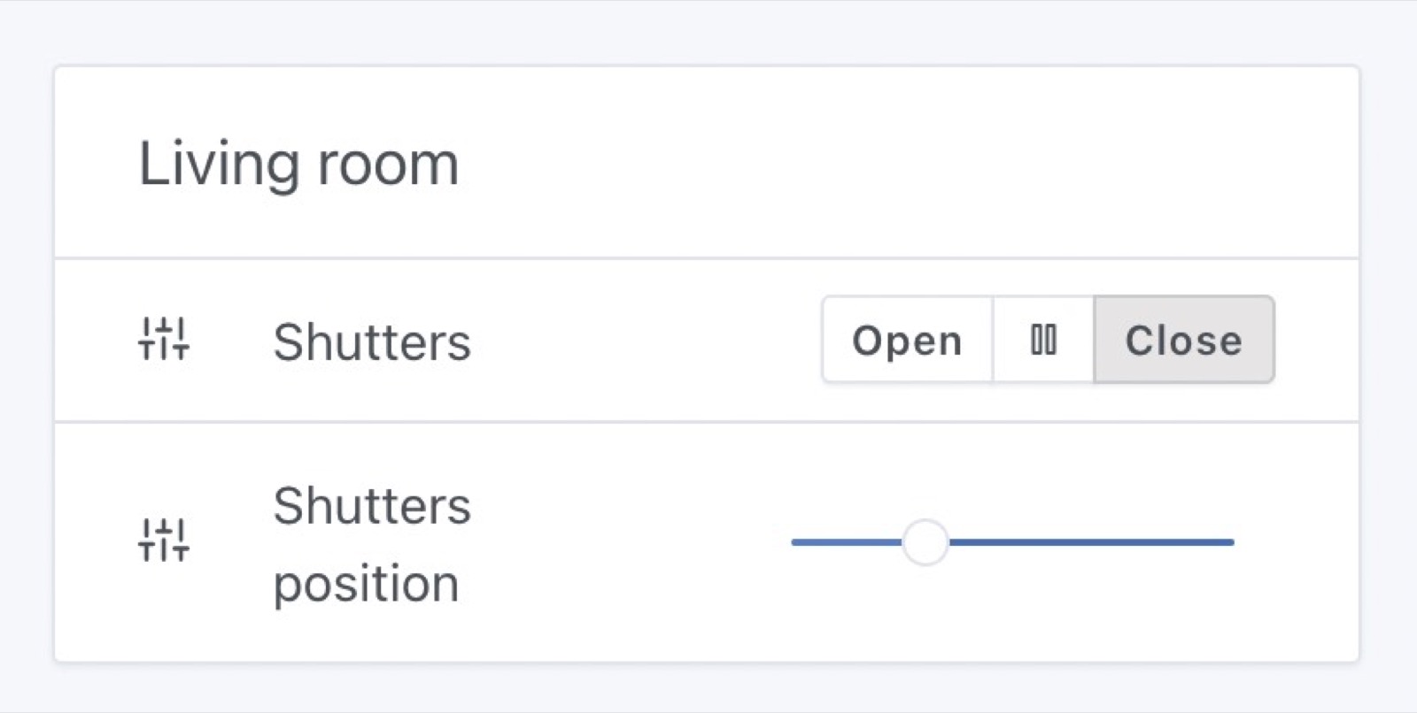Click the middle of the position slider track

(1013, 542)
